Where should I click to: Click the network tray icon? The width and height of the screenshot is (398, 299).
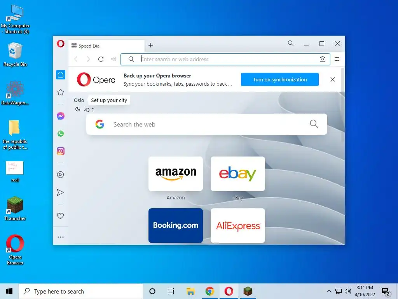click(339, 291)
